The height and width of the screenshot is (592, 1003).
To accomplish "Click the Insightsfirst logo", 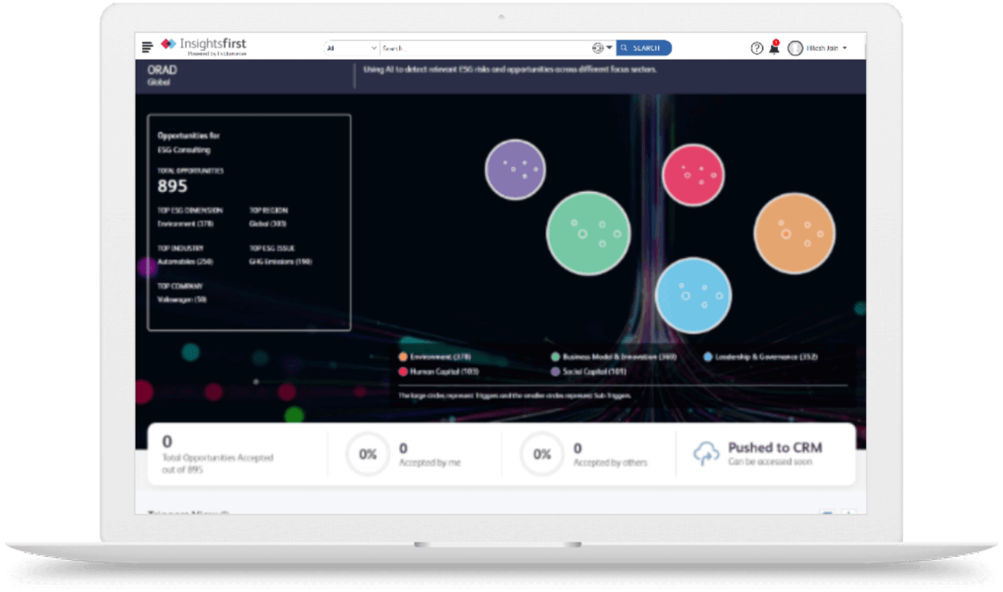I will pos(204,46).
